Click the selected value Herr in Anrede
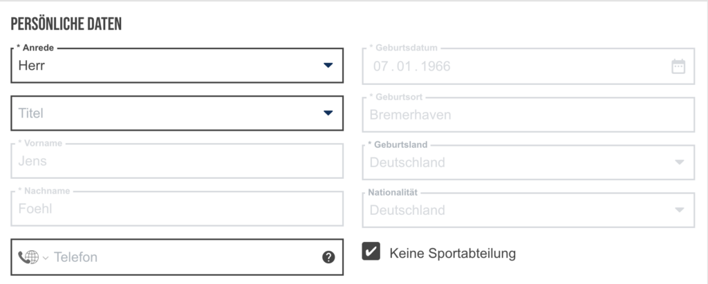 32,66
